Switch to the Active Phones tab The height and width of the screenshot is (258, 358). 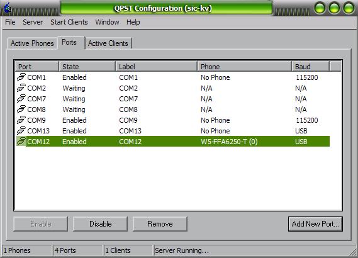click(x=32, y=43)
